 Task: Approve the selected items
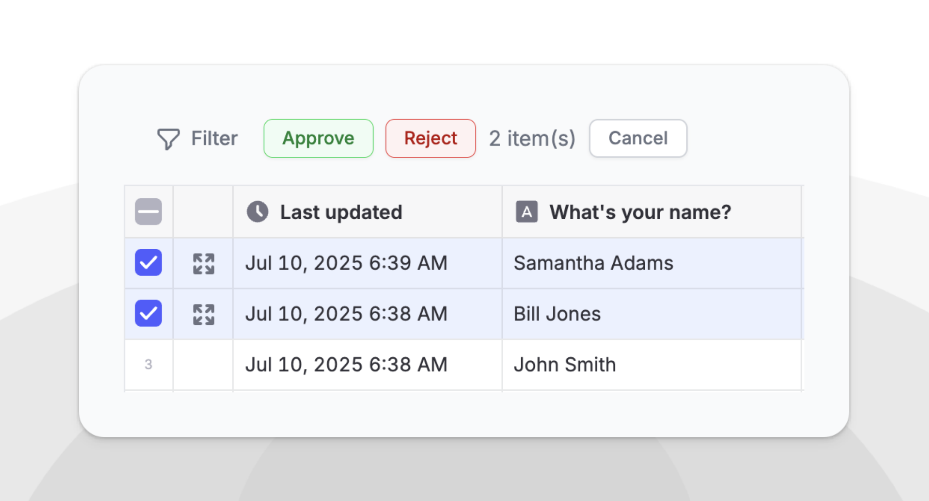tap(318, 138)
